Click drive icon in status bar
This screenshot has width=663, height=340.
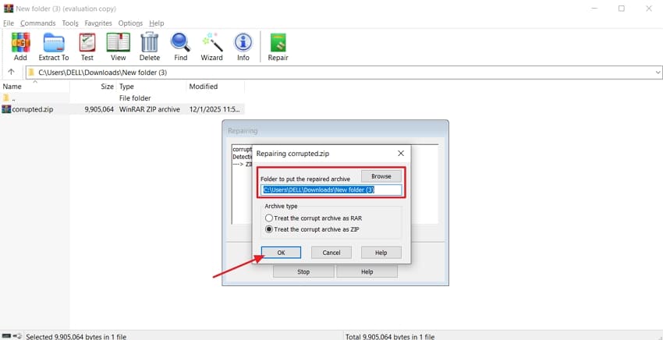(6, 336)
